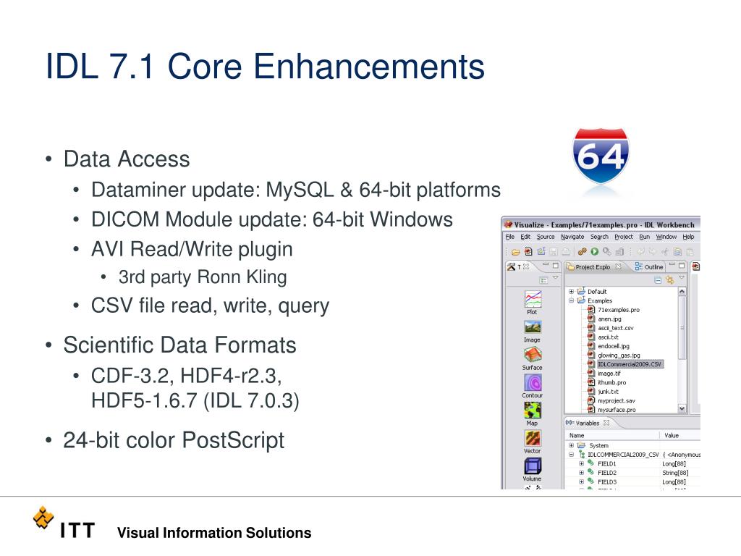Open the Window menu
The height and width of the screenshot is (556, 741).
[x=666, y=237]
